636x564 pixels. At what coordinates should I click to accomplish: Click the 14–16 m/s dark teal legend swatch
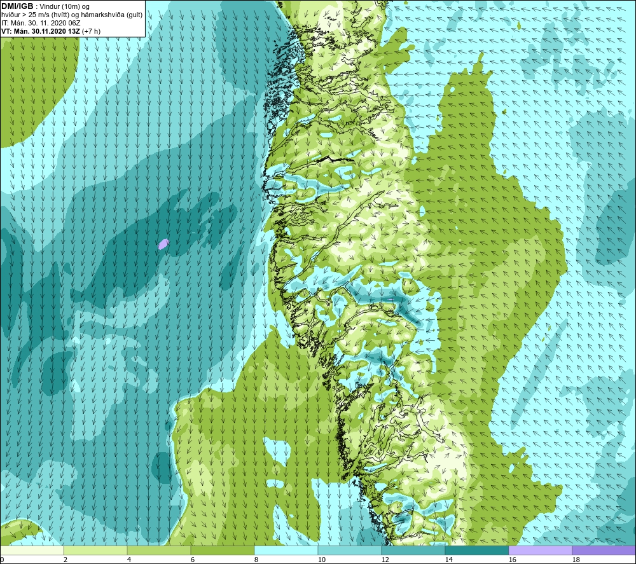tap(476, 550)
